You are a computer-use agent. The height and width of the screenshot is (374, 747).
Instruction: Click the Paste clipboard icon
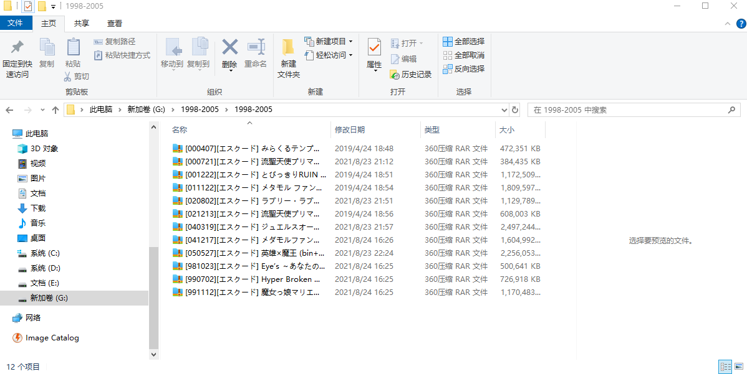click(x=73, y=48)
